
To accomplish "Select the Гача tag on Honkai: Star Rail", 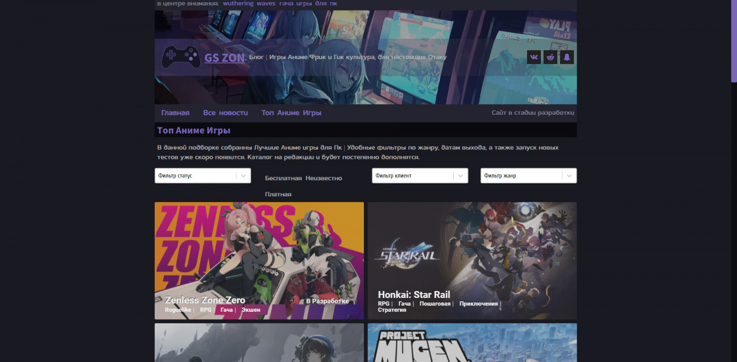I will coord(404,304).
